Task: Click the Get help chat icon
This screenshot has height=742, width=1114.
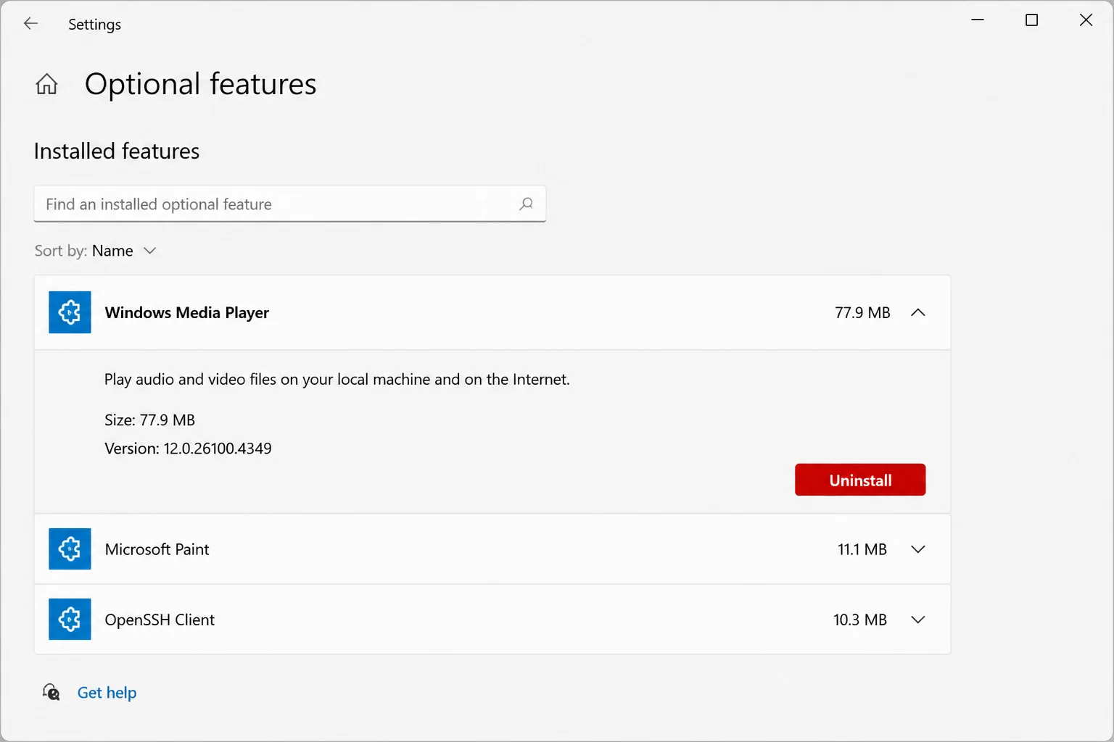Action: click(x=51, y=692)
